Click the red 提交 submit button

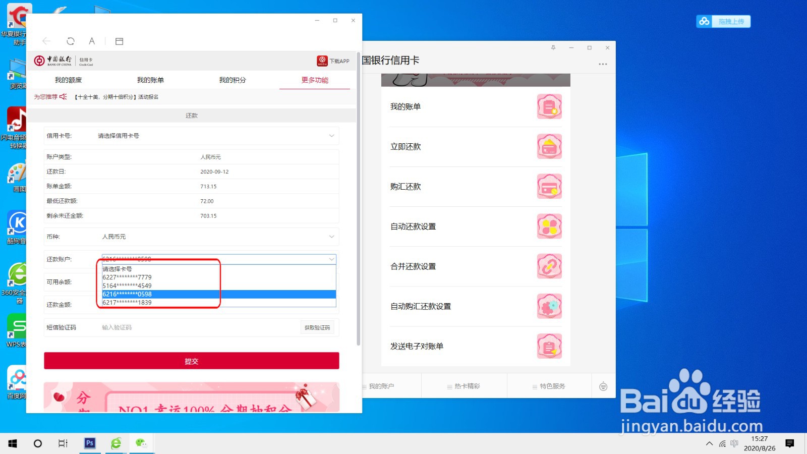tap(191, 360)
